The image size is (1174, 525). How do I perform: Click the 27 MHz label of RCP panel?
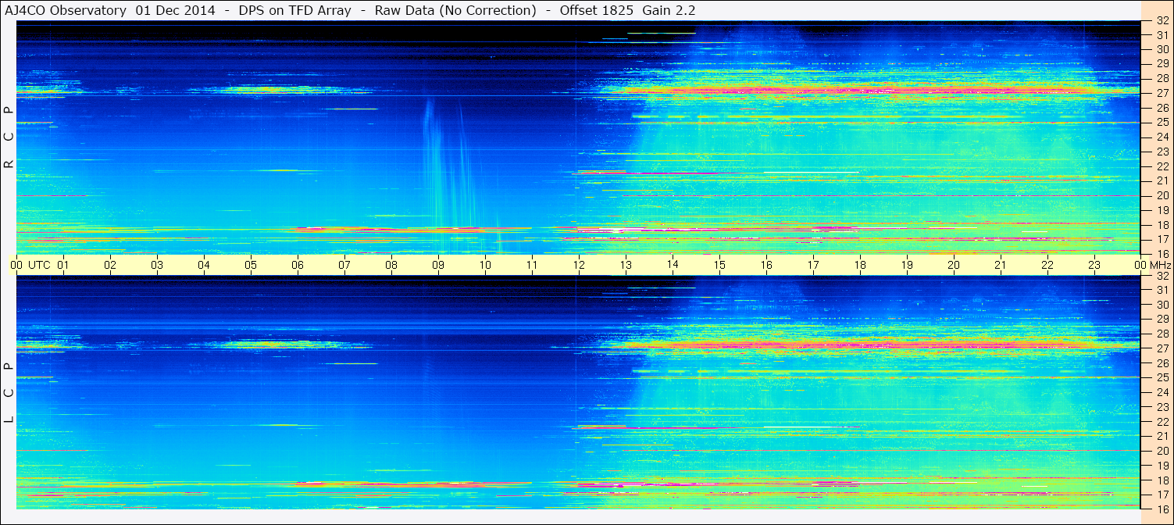pyautogui.click(x=1162, y=93)
